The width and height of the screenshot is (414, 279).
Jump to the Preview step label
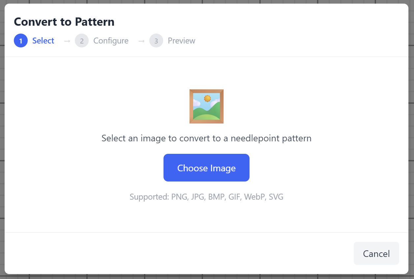coord(182,41)
